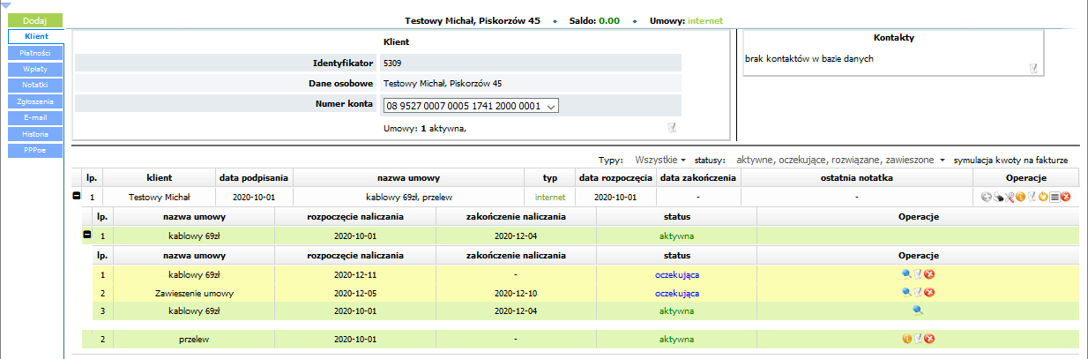This screenshot has width=1088, height=359.
Task: Click the symulacja kwoty na fakturze link
Action: click(x=1010, y=161)
